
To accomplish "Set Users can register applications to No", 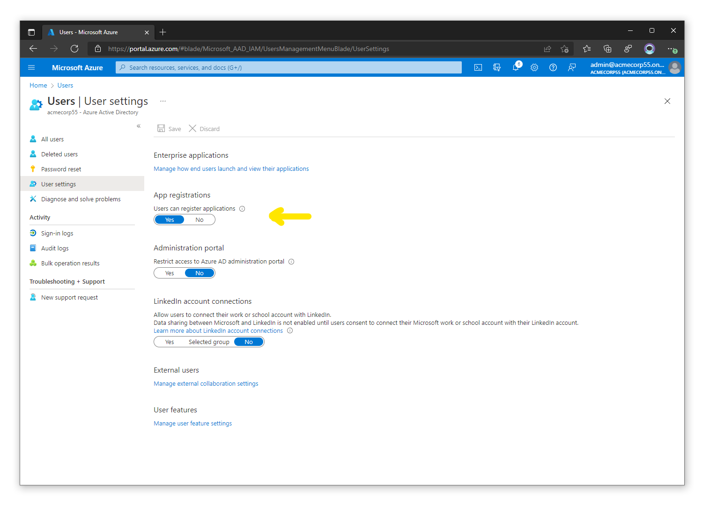I will coord(200,220).
